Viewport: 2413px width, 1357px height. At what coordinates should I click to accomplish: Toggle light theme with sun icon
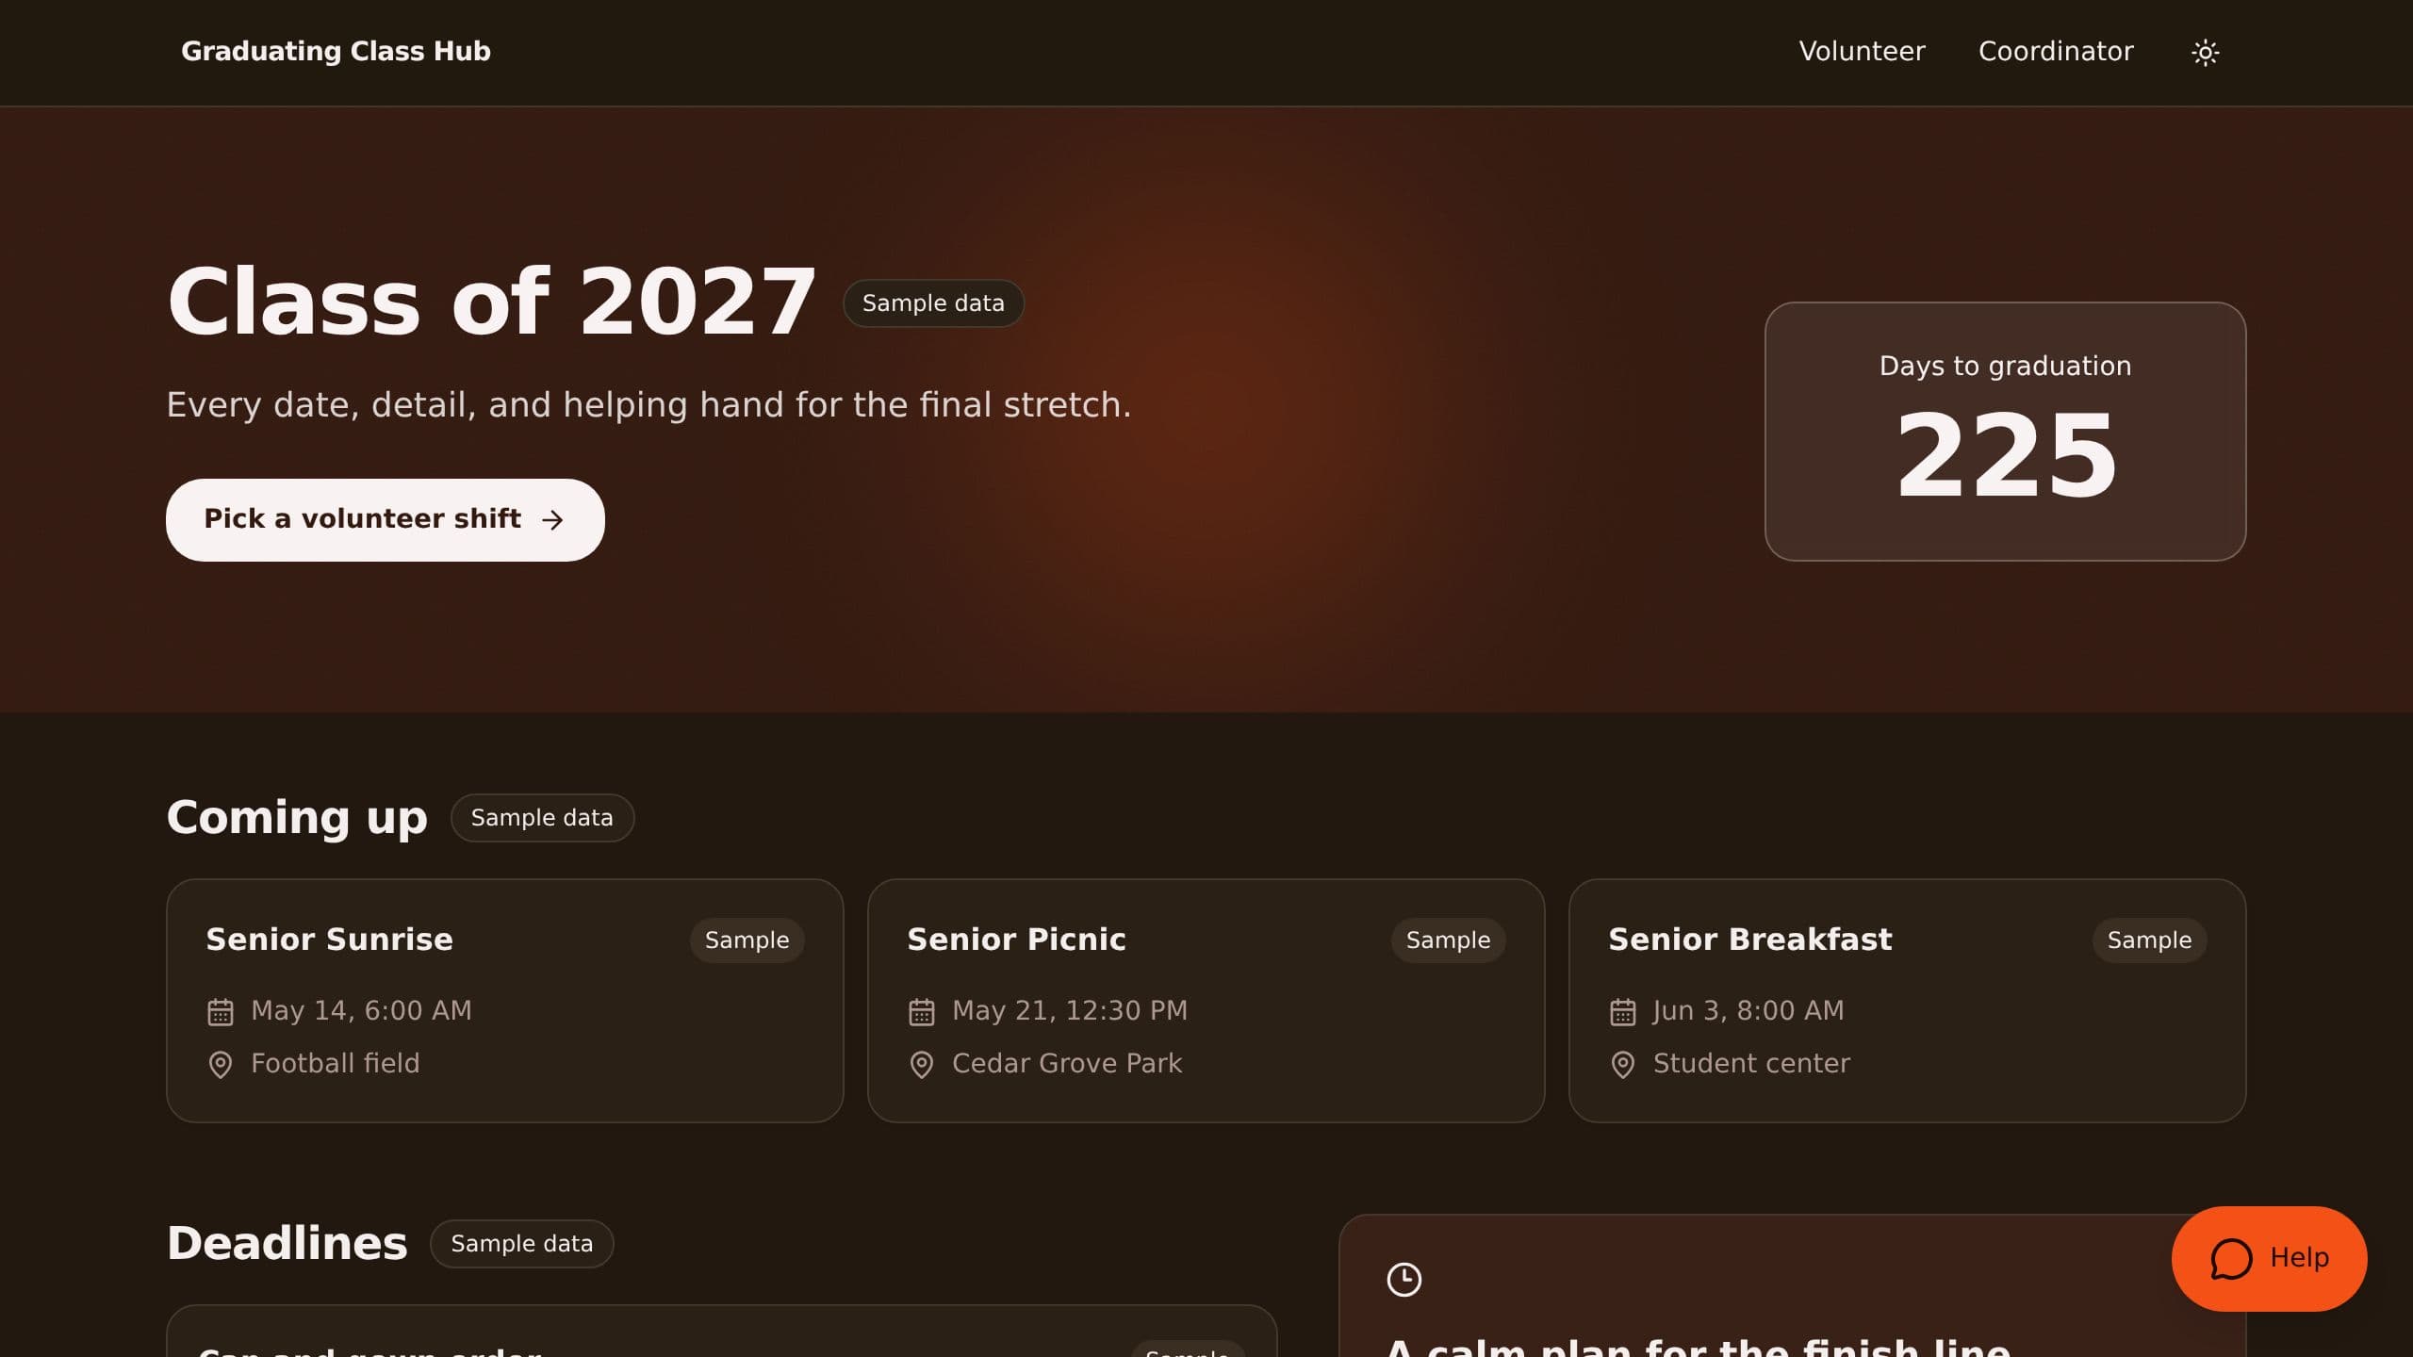coord(2205,52)
